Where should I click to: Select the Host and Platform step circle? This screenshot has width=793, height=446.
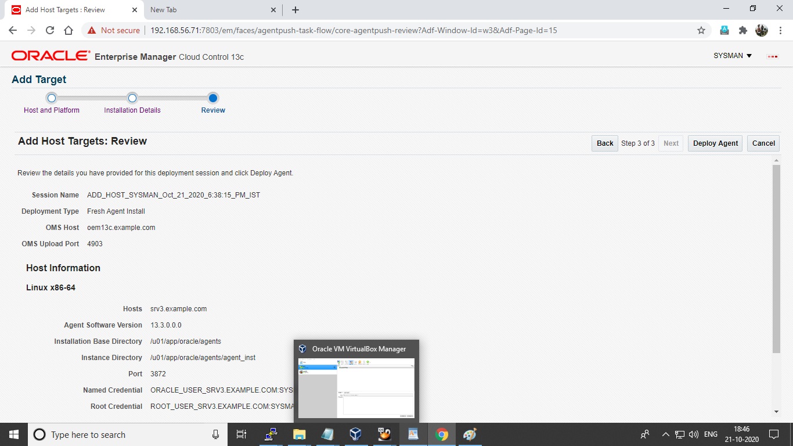pyautogui.click(x=51, y=98)
